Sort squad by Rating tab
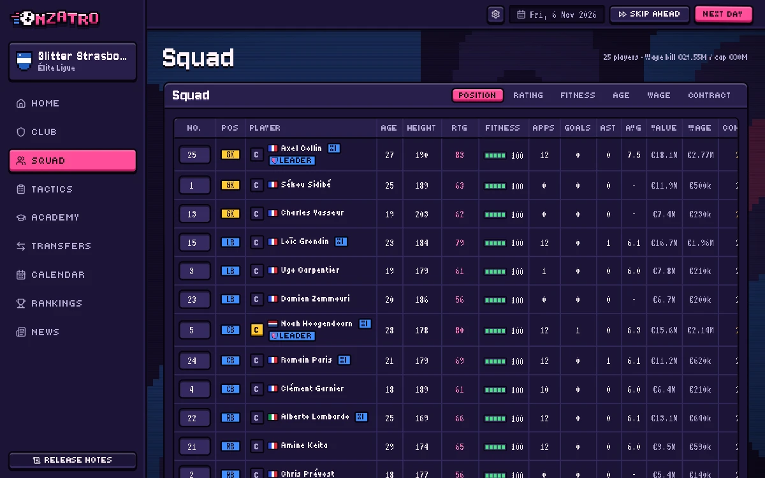The width and height of the screenshot is (765, 478). (x=528, y=96)
